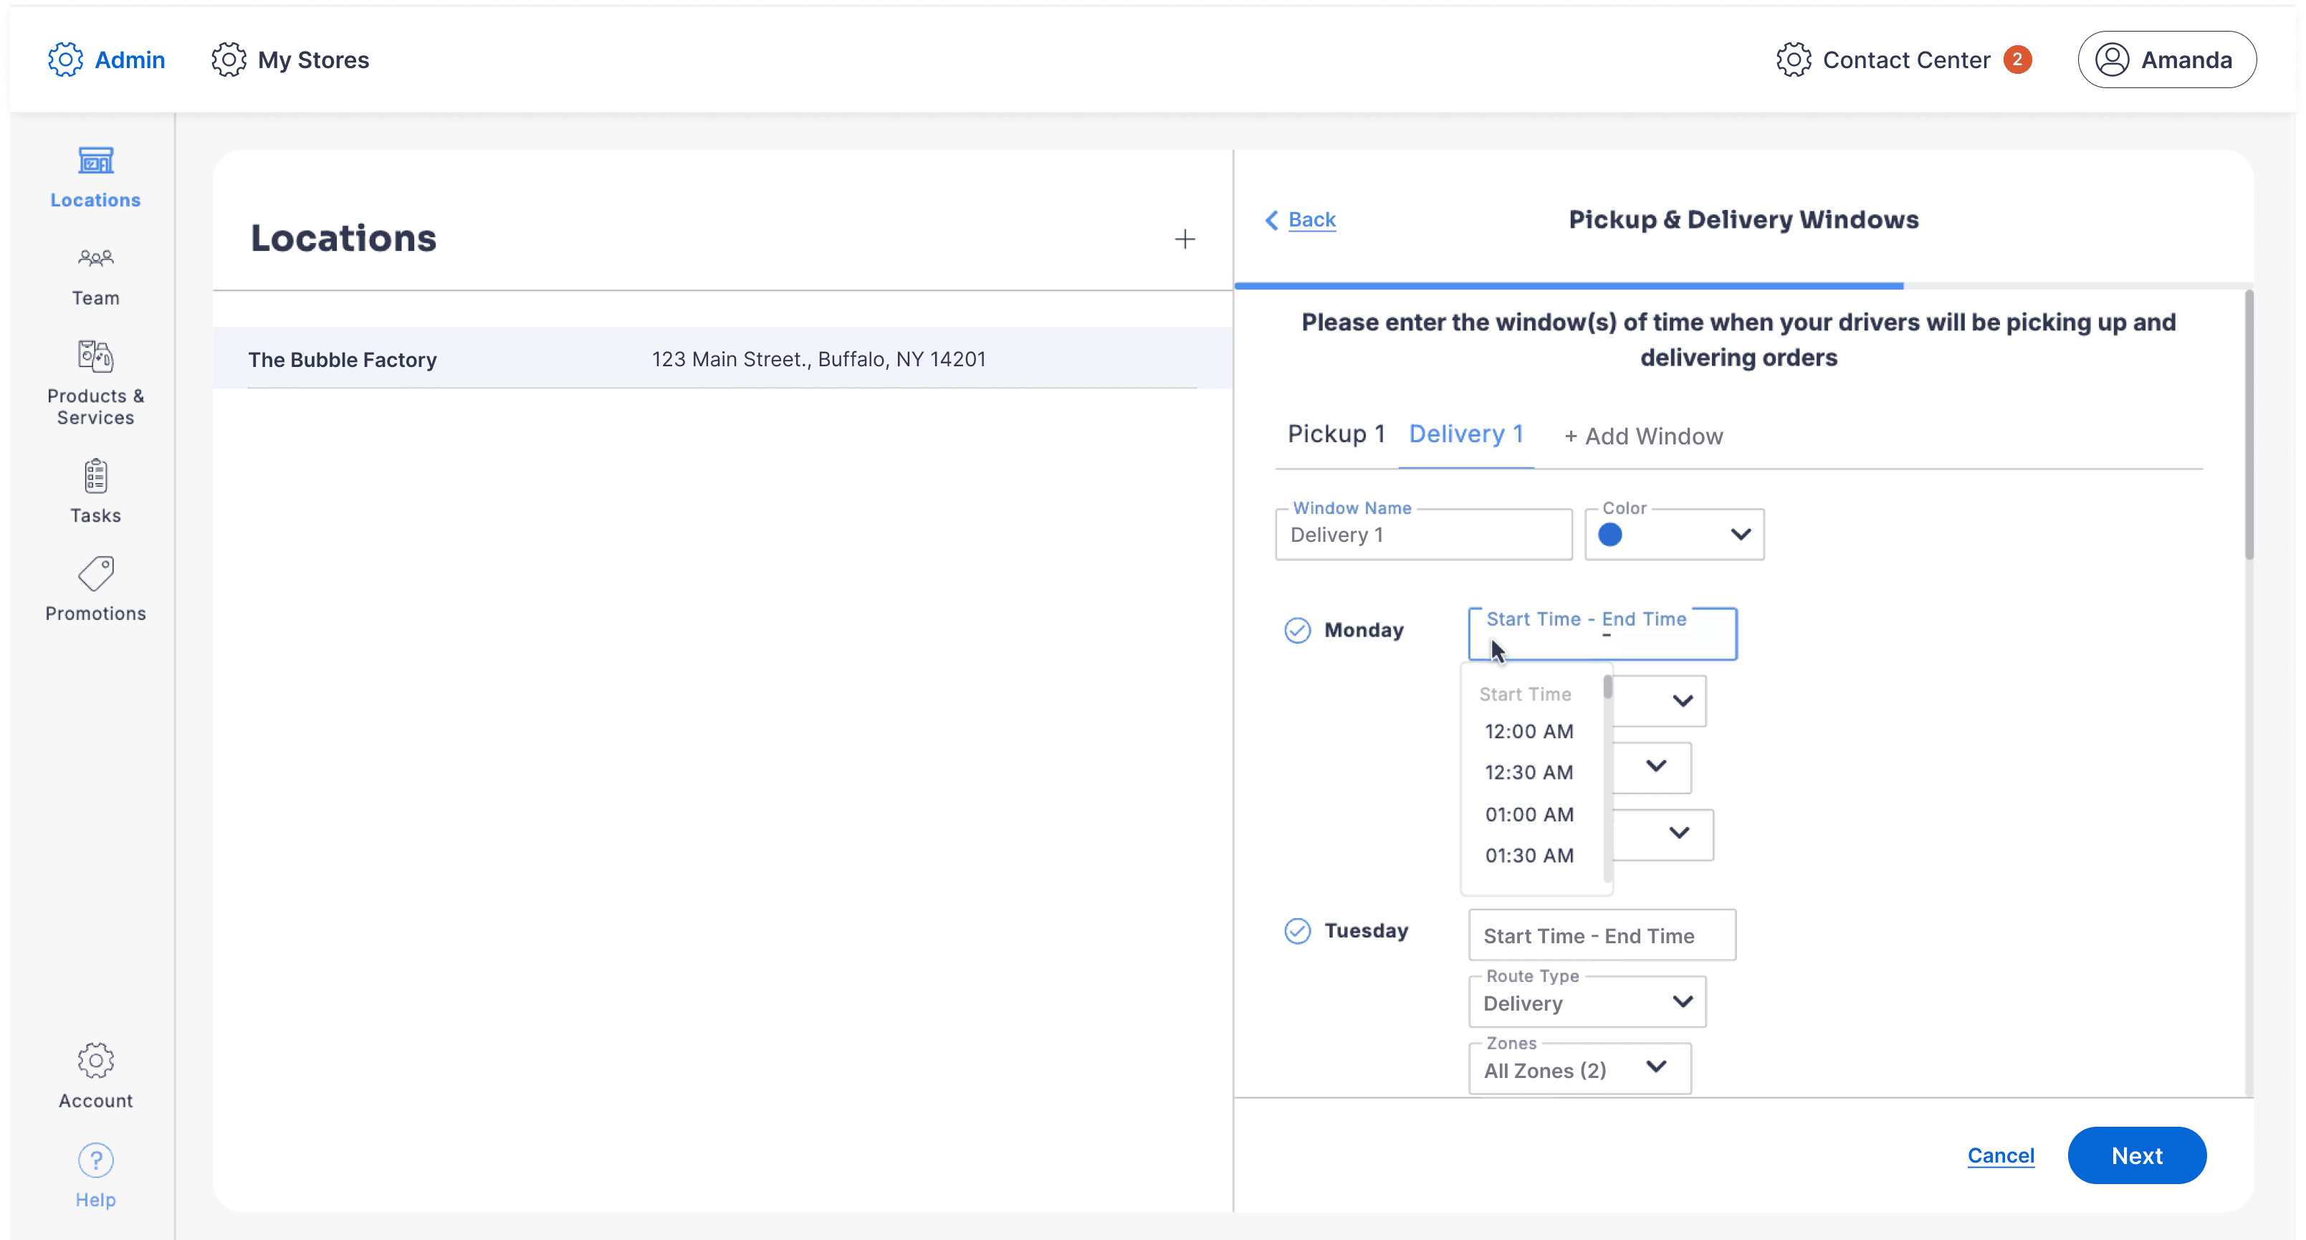
Task: Toggle the Monday checkmark
Action: [1297, 631]
